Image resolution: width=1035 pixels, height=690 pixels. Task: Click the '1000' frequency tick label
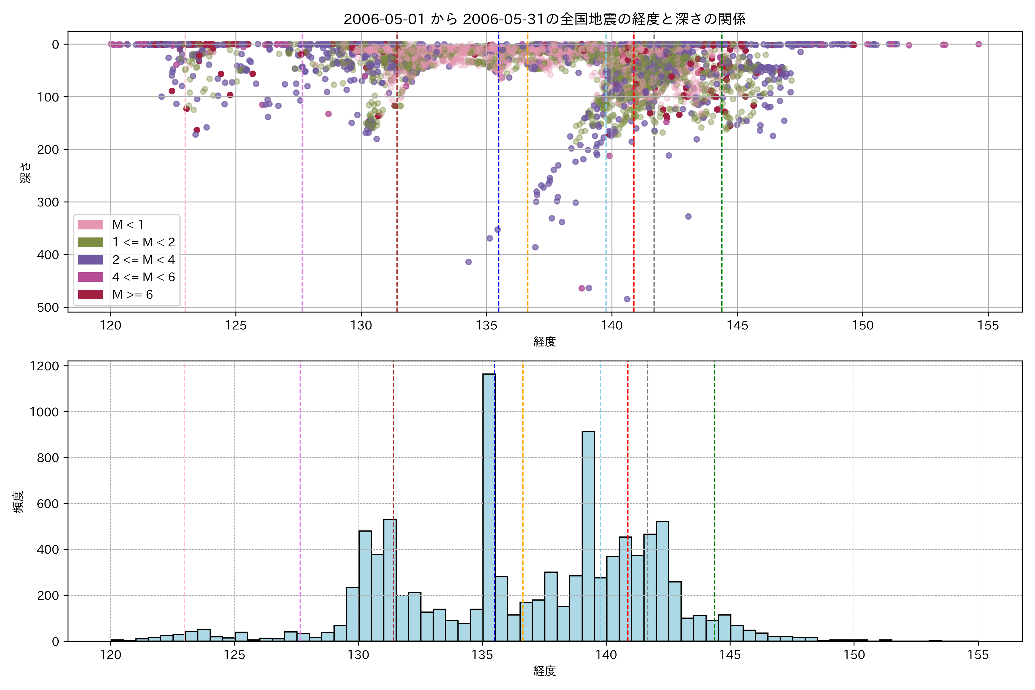click(44, 412)
